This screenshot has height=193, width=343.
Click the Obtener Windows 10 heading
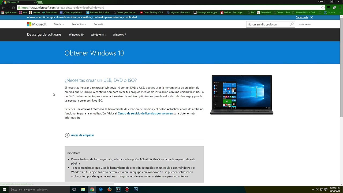[94, 53]
